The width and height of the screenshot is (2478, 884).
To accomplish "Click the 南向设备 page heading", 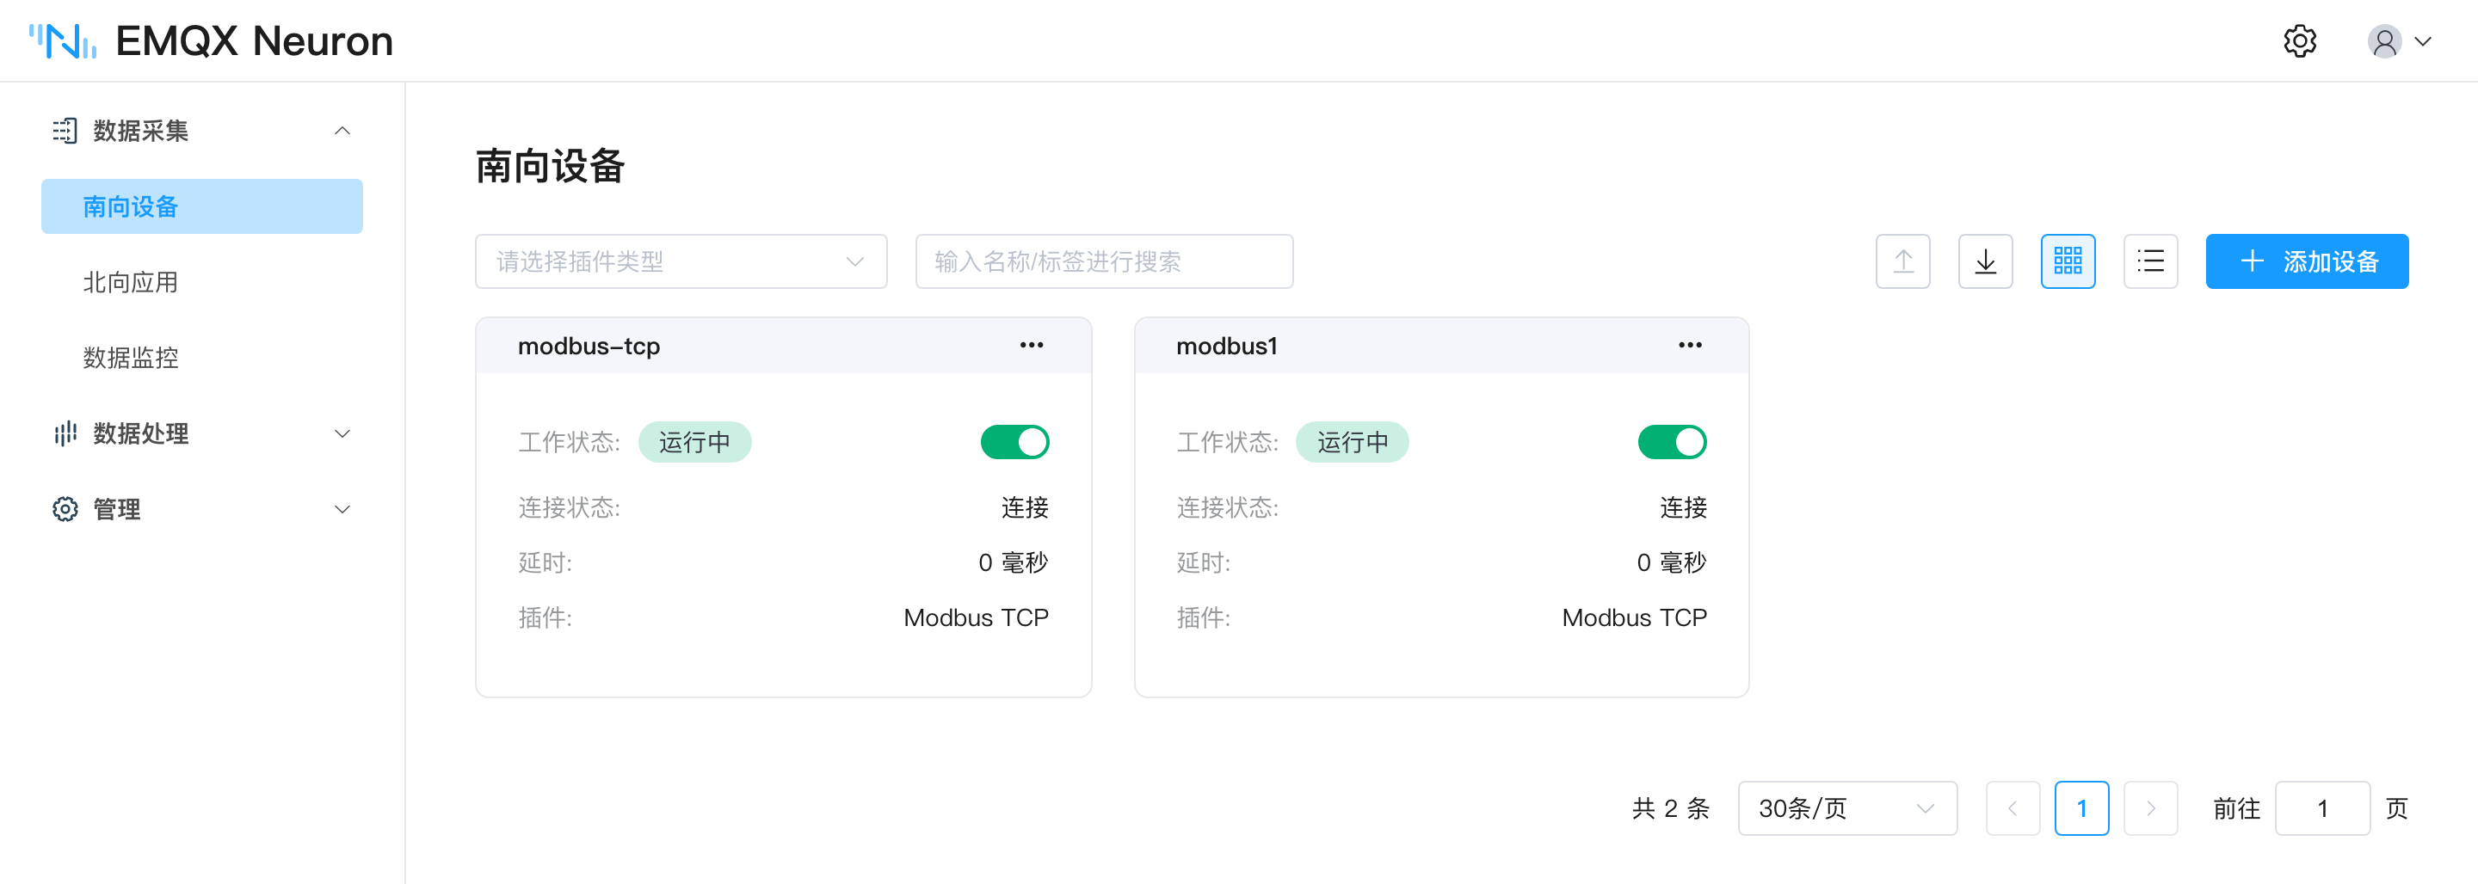I will coord(551,167).
